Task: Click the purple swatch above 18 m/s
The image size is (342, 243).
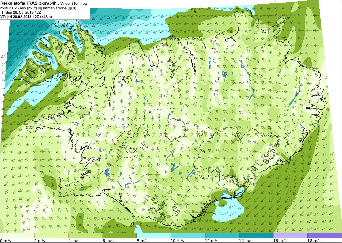Action: (x=325, y=235)
